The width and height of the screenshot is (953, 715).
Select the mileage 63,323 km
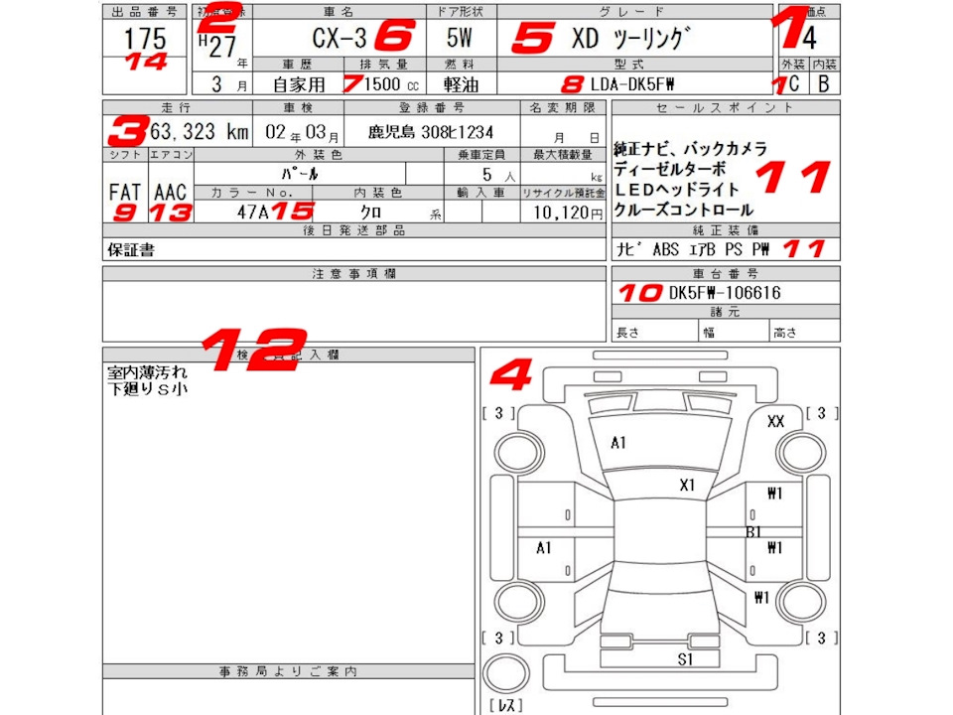coord(200,131)
